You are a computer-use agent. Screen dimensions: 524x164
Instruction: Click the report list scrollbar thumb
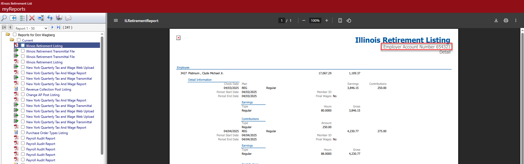(102, 95)
